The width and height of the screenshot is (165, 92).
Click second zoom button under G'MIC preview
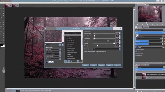[62, 45]
